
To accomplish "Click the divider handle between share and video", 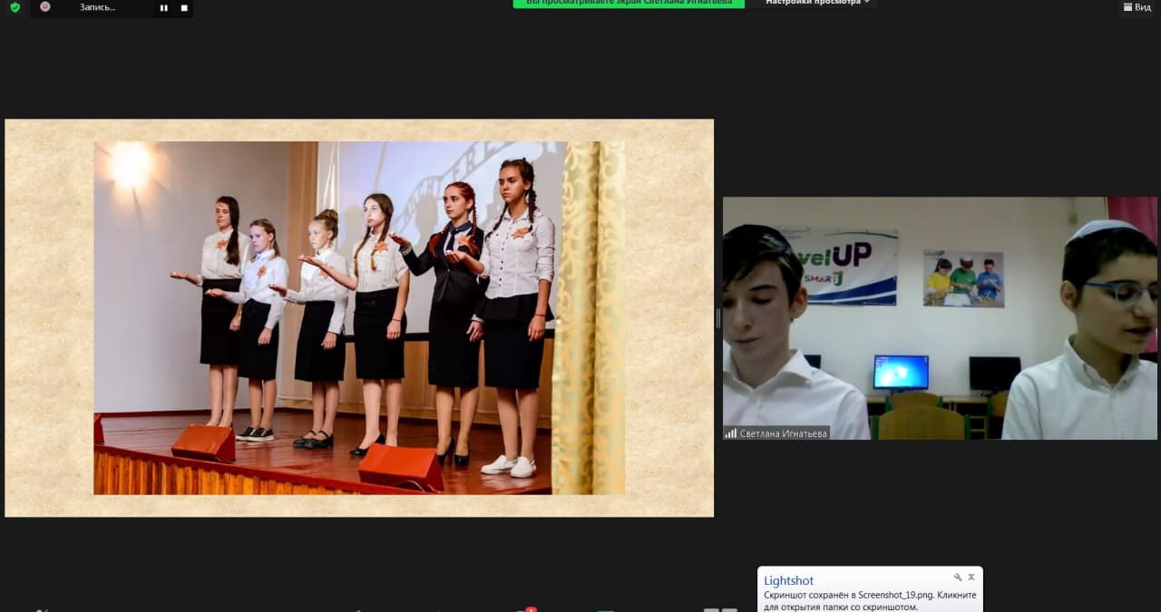I will 718,317.
